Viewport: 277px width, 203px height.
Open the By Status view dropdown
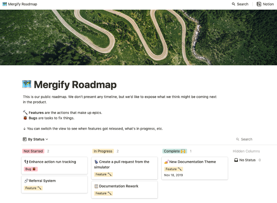pyautogui.click(x=36, y=139)
